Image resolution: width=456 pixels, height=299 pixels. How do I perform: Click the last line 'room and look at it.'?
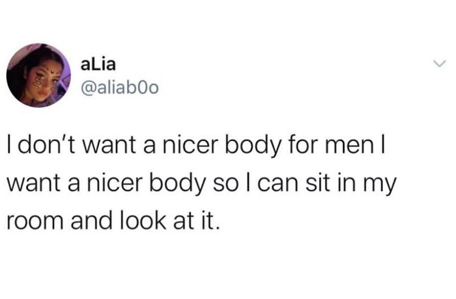(x=112, y=221)
